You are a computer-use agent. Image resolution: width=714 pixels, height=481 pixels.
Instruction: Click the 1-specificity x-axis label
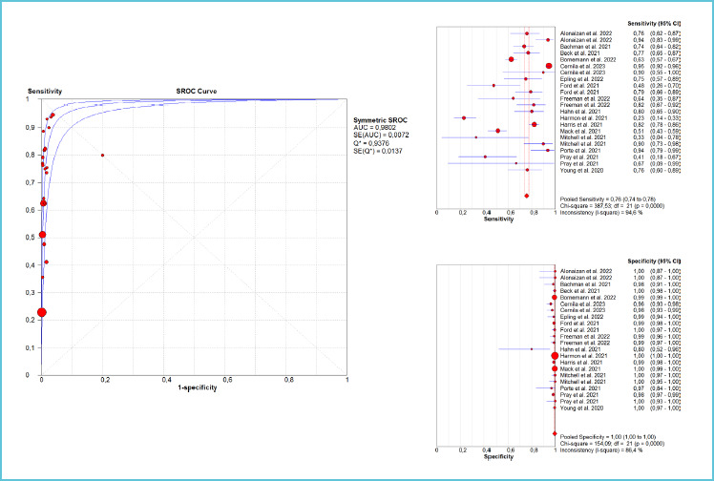point(194,389)
